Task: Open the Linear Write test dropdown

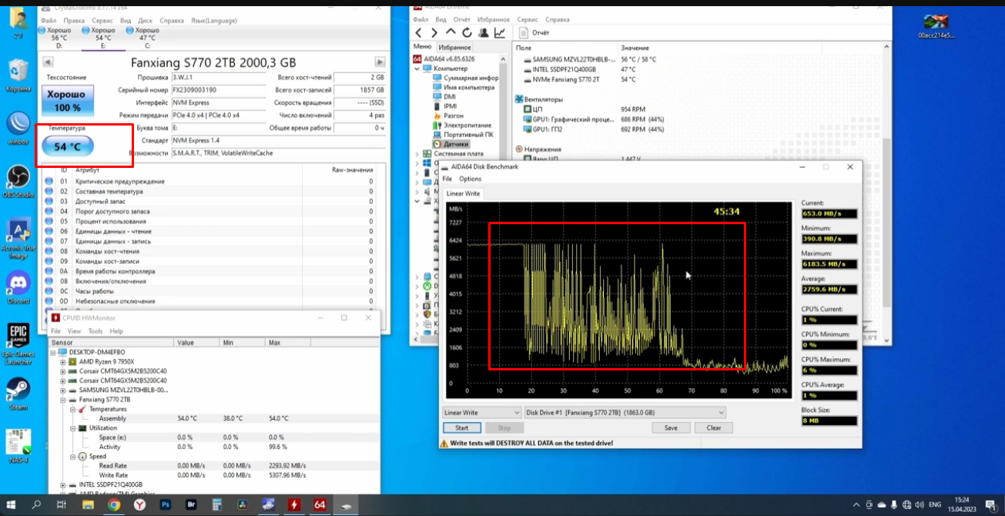Action: [x=482, y=413]
